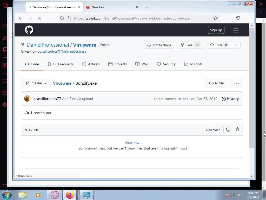Click Go to file button
Screen dimensions: 266x200
pos(216,83)
